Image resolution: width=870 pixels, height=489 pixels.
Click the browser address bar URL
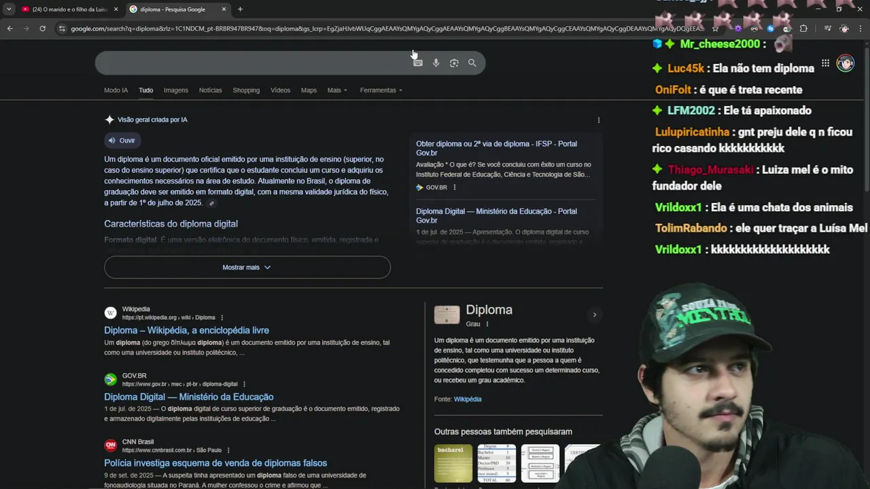387,29
